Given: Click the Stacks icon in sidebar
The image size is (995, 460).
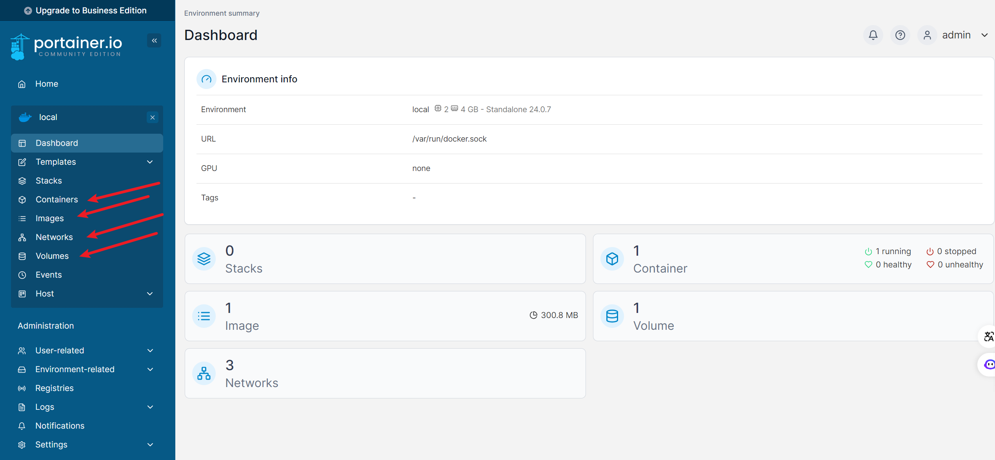Looking at the screenshot, I should pyautogui.click(x=22, y=180).
